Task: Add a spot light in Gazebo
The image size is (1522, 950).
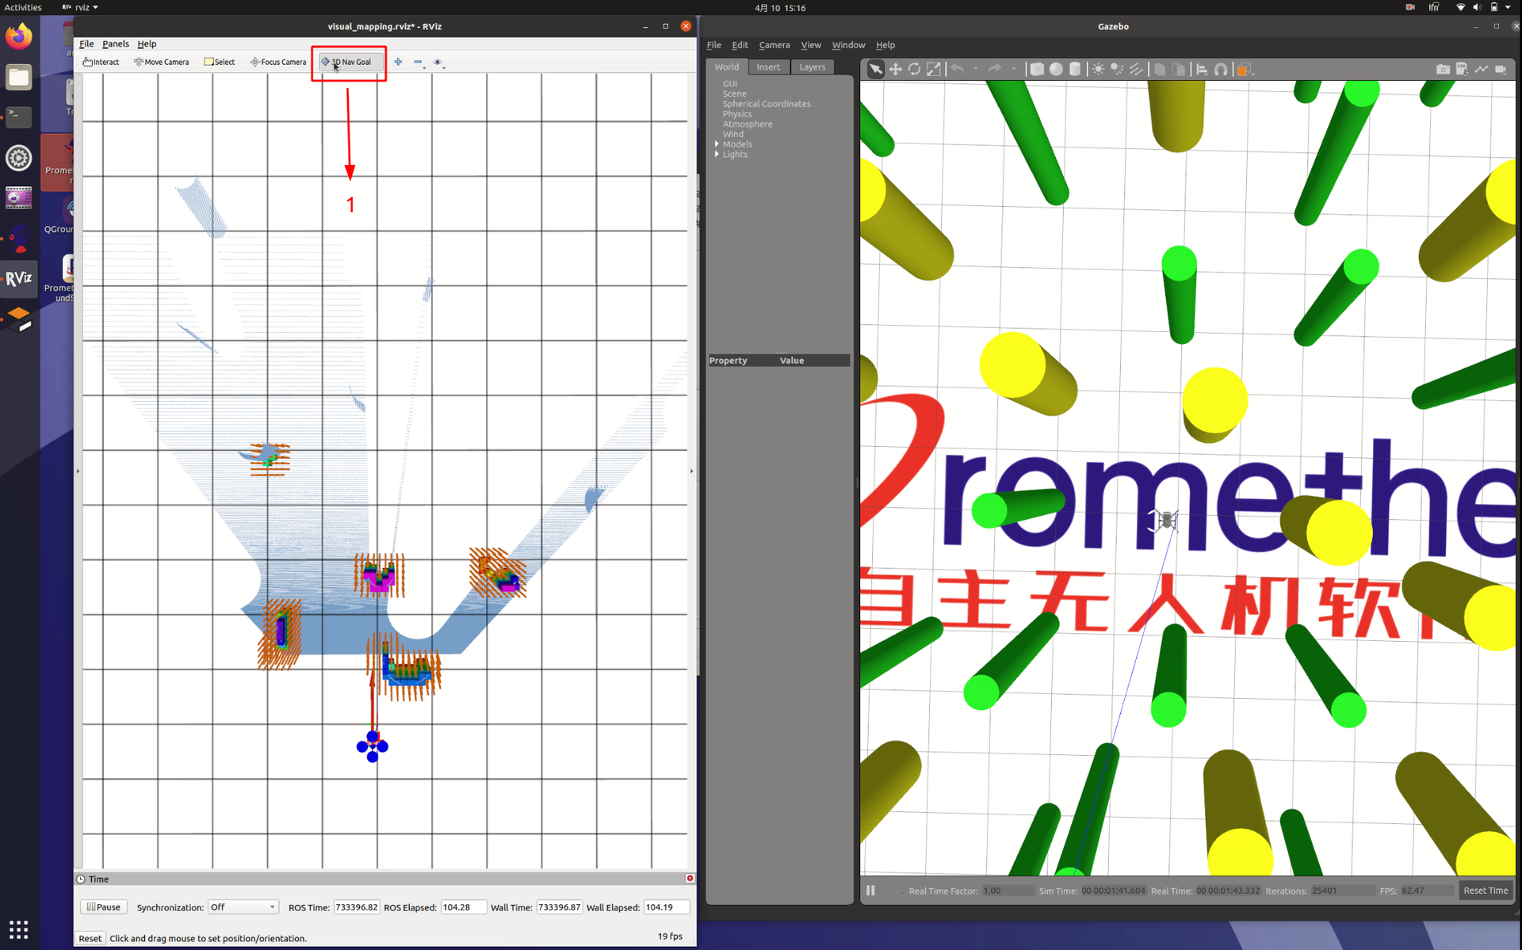Action: (1117, 70)
